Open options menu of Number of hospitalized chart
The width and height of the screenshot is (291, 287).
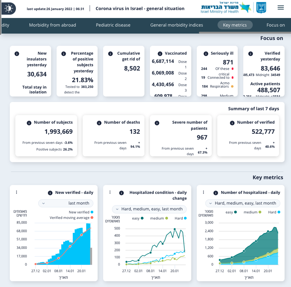pyautogui.click(x=203, y=192)
